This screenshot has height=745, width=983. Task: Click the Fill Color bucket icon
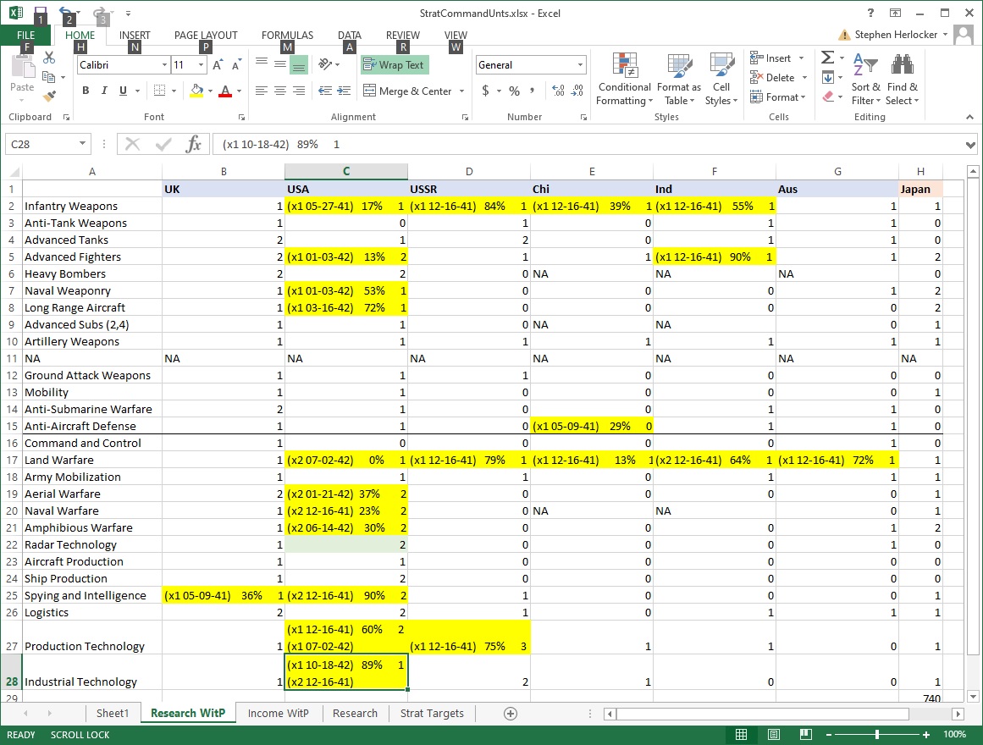click(x=196, y=91)
